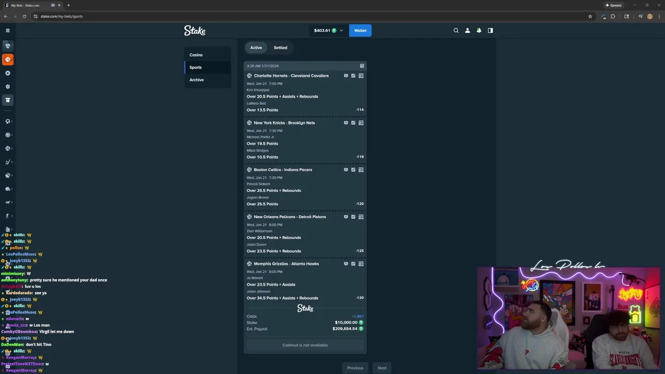Open the $403.61 balance currency dropdown

click(x=328, y=30)
